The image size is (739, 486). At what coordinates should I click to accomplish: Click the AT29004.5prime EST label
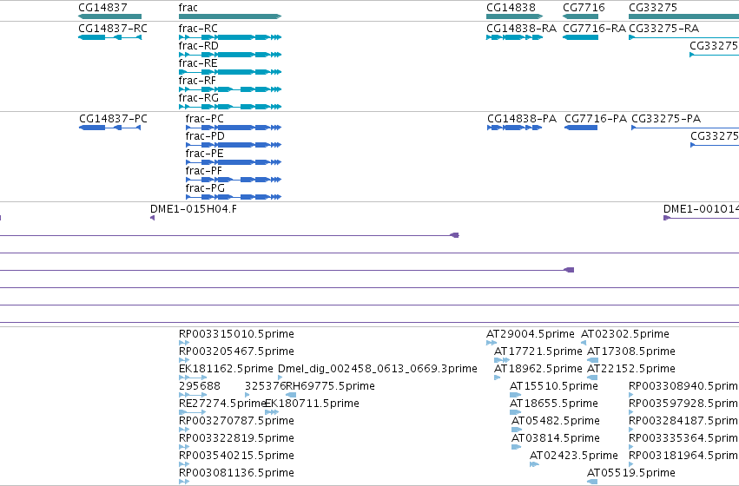(531, 334)
